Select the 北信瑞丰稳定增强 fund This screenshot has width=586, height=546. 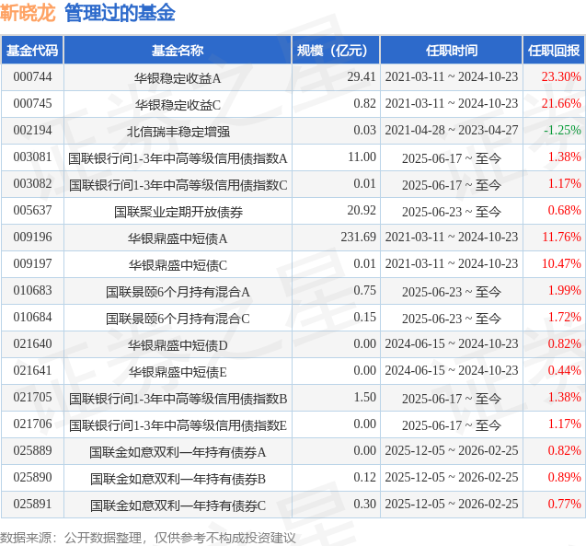[x=178, y=131]
